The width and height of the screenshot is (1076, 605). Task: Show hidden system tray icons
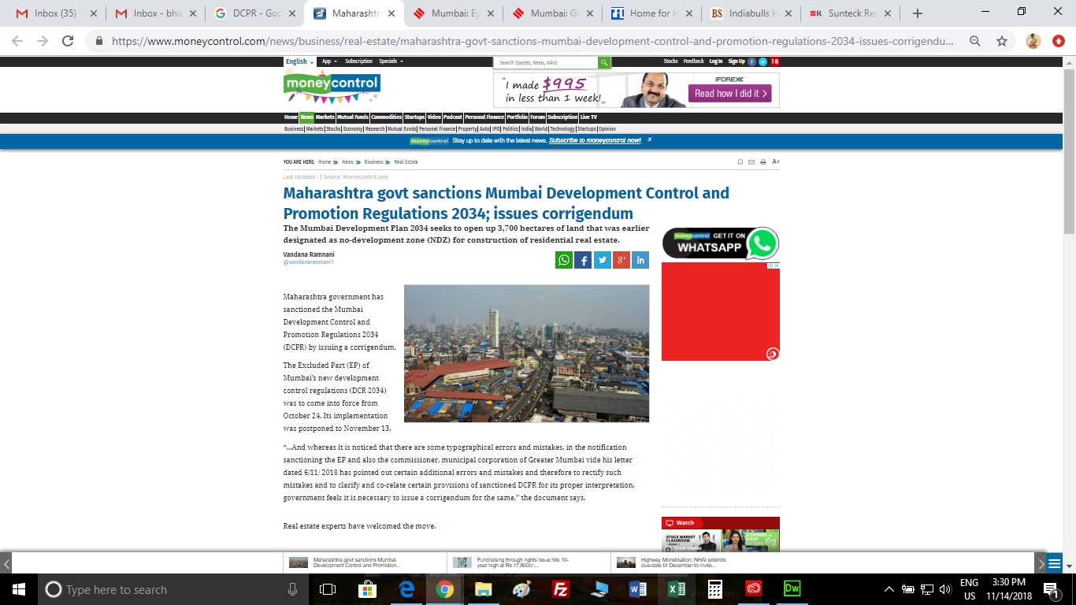[x=889, y=589]
